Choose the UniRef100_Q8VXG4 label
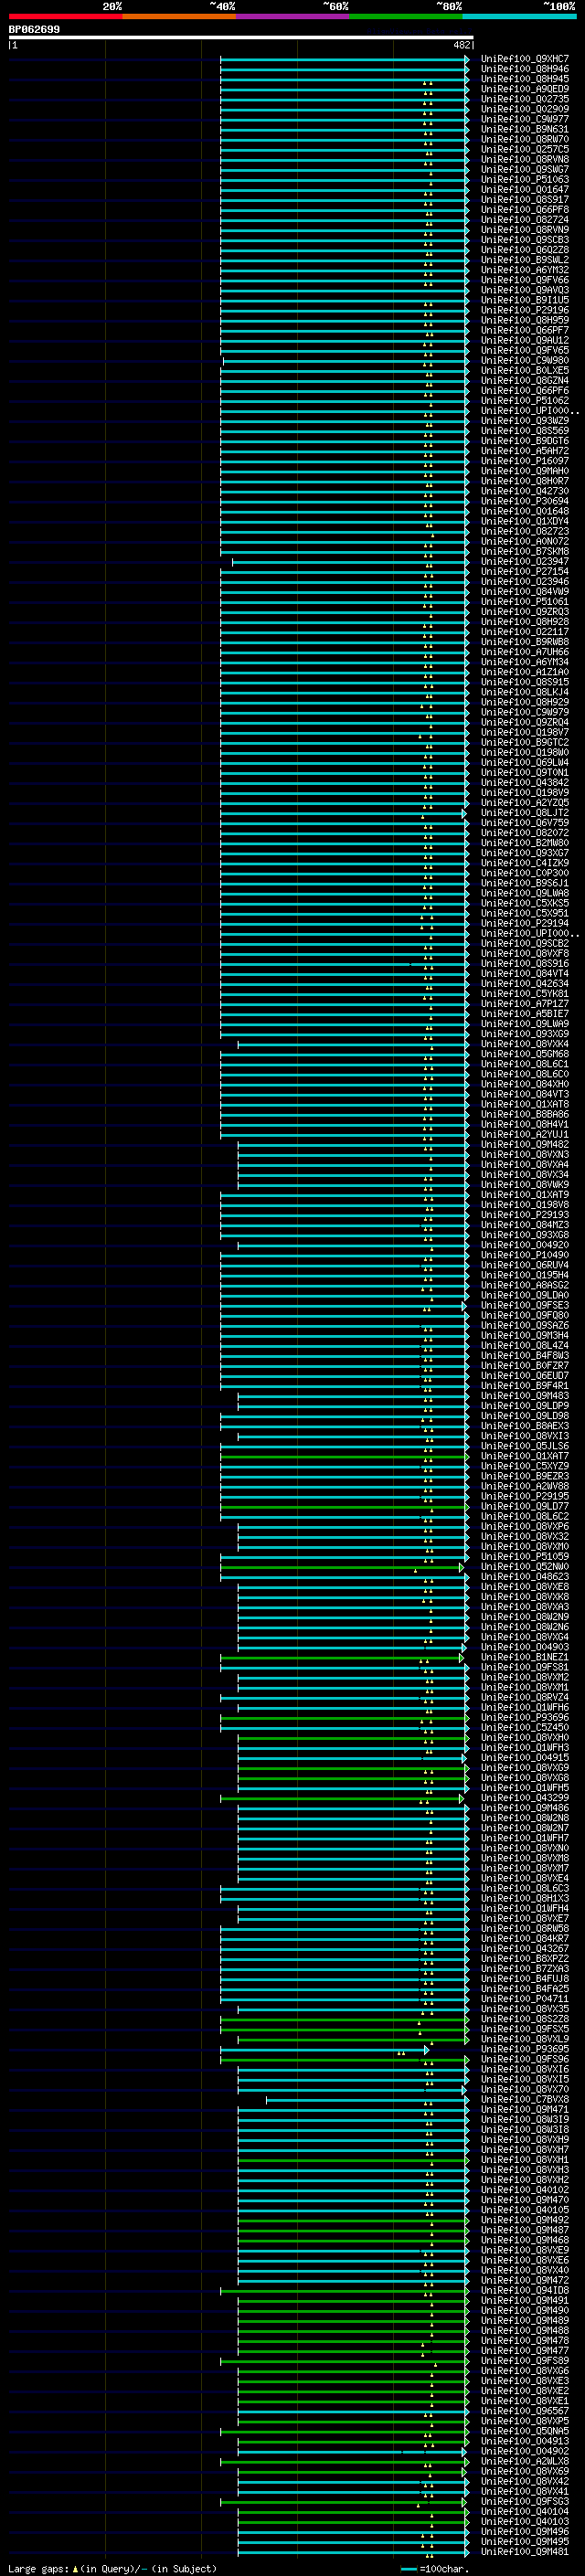 525,1638
